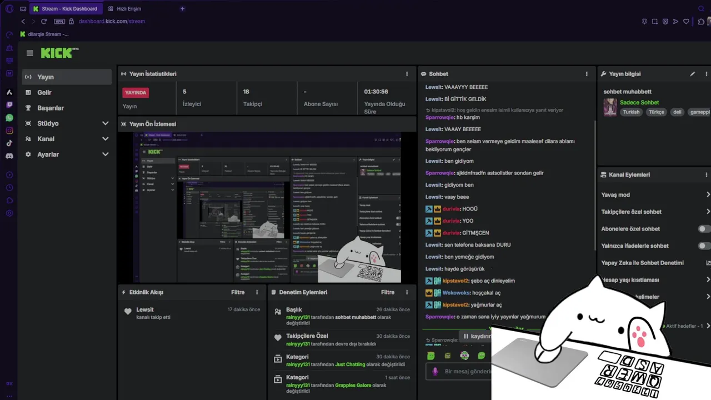Switch to the Hızlı Erişim tab
This screenshot has width=711, height=400.
click(125, 9)
